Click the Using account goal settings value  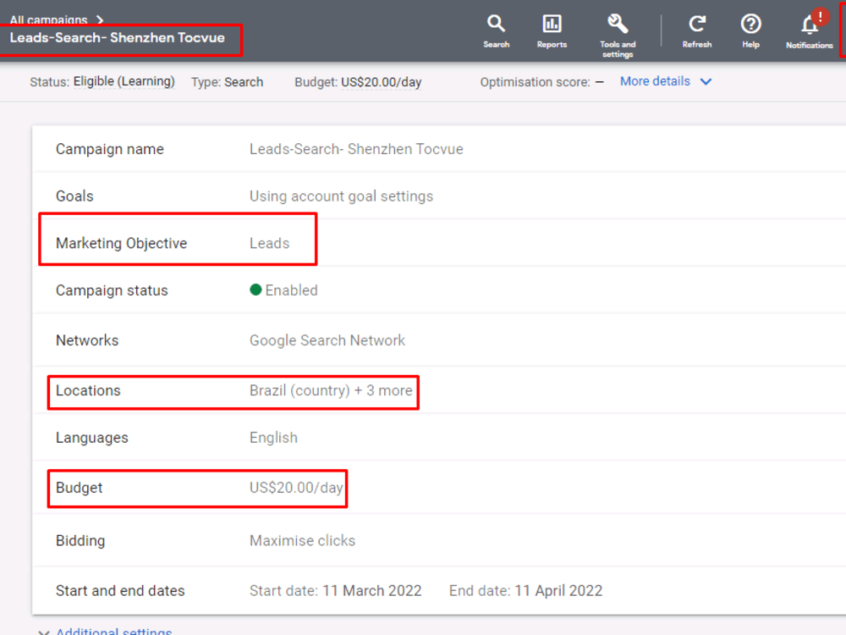pyautogui.click(x=341, y=196)
